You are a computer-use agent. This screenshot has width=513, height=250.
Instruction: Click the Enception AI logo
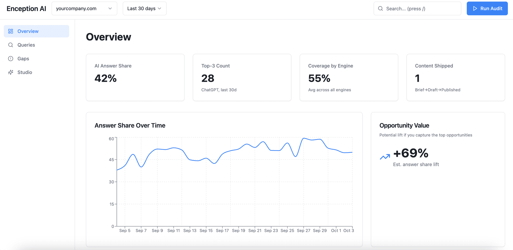(26, 8)
